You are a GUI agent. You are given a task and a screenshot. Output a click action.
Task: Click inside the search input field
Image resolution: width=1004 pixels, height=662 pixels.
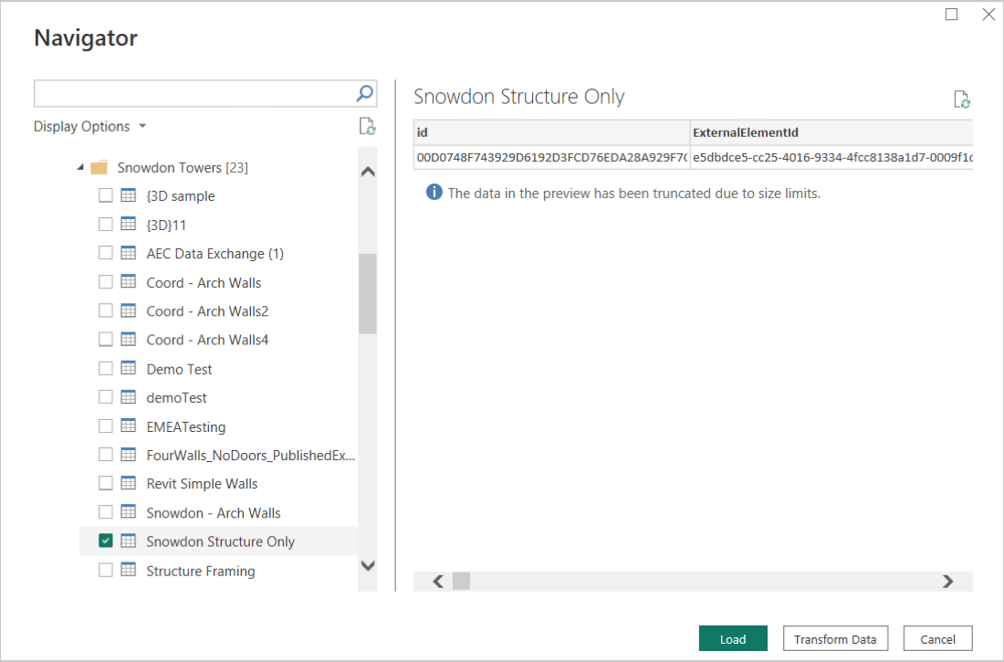pos(193,93)
